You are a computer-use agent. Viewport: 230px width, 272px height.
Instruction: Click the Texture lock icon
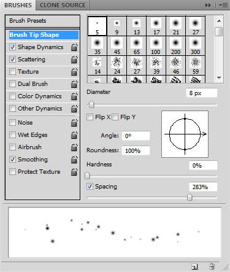click(74, 72)
